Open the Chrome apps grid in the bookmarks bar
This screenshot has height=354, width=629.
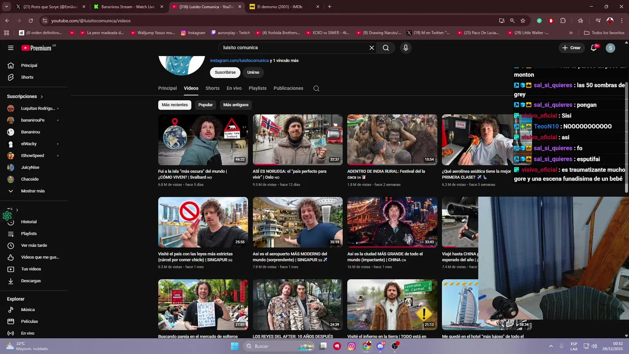(6, 33)
